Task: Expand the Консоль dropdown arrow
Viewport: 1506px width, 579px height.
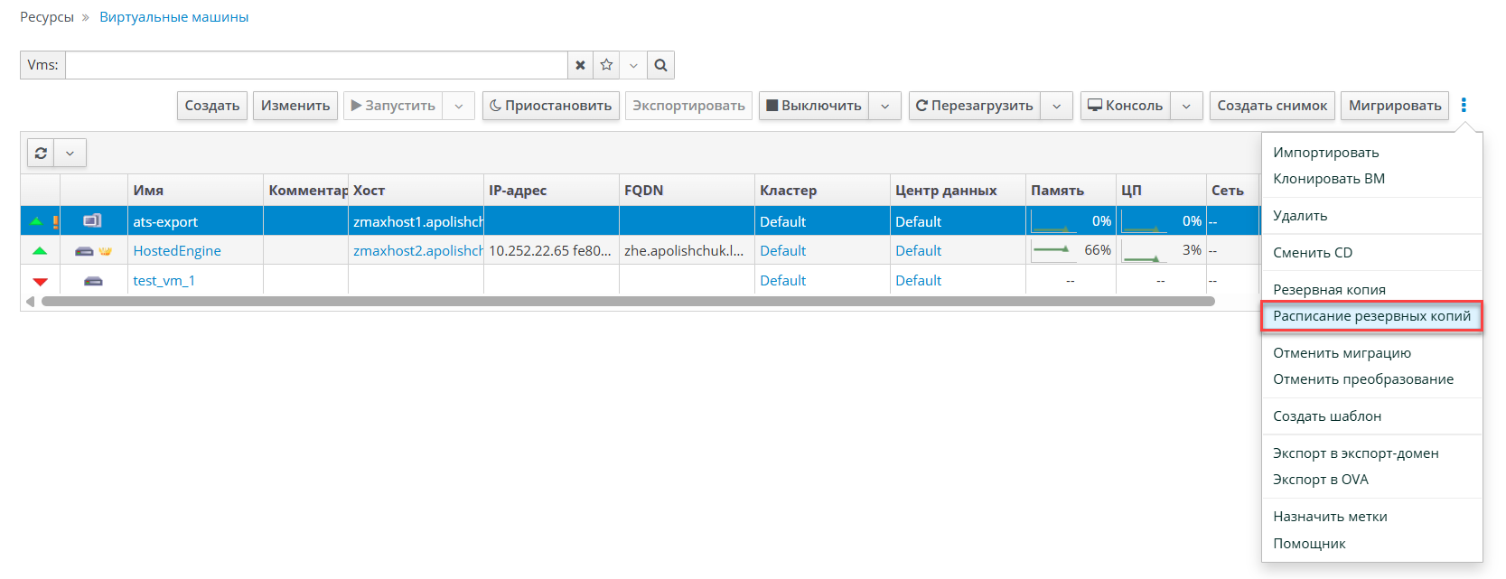Action: click(1186, 106)
